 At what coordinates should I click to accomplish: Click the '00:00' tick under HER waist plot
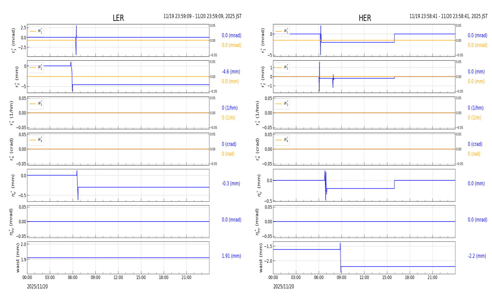(273, 278)
